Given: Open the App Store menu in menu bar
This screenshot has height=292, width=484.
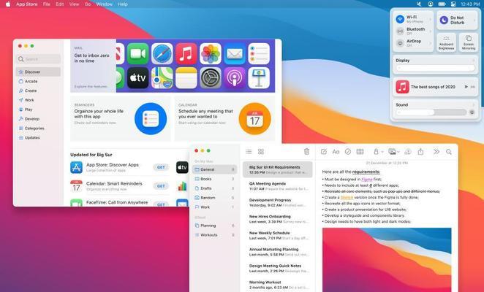Looking at the screenshot, I should (27, 4).
